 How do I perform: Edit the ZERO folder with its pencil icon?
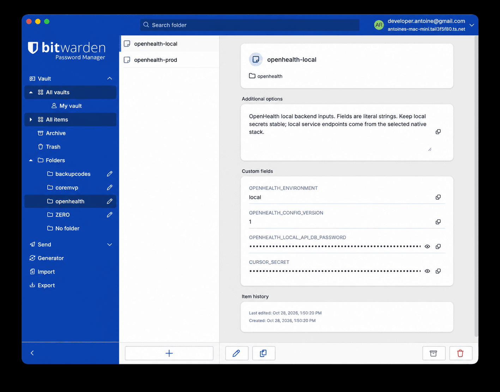[x=110, y=215]
